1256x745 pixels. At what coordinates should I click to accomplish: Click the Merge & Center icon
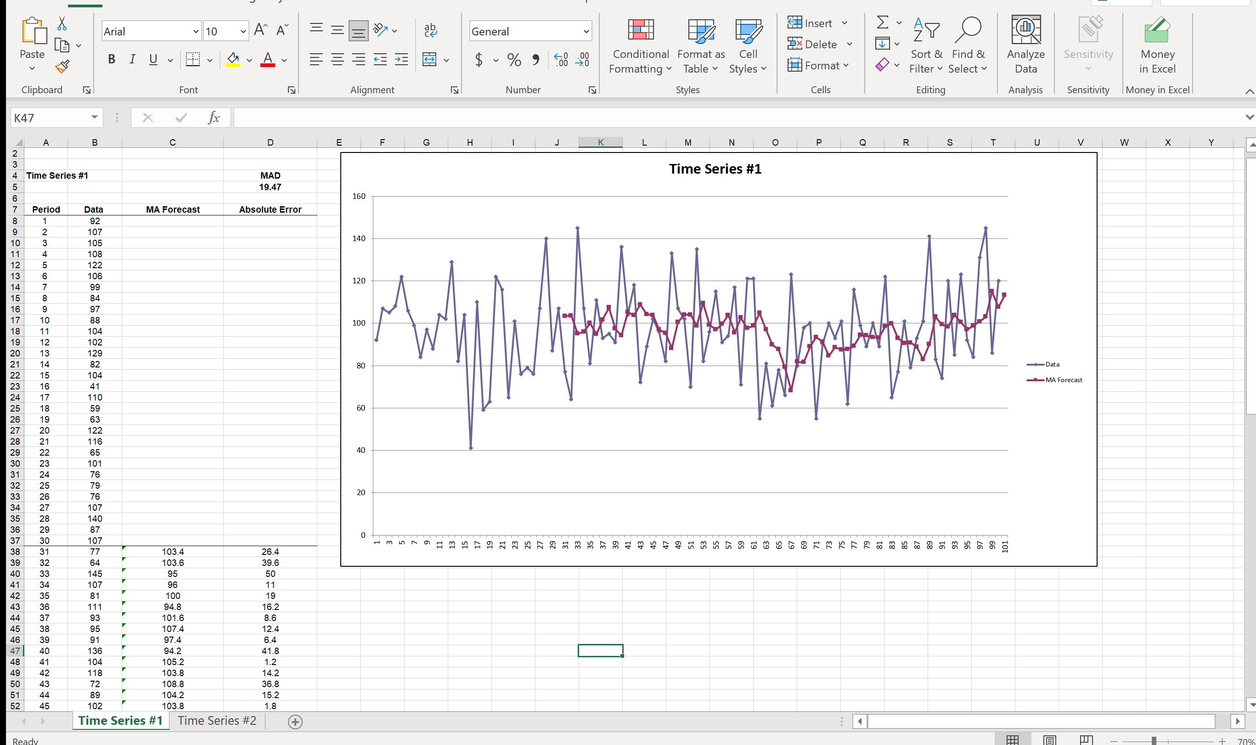coord(429,60)
